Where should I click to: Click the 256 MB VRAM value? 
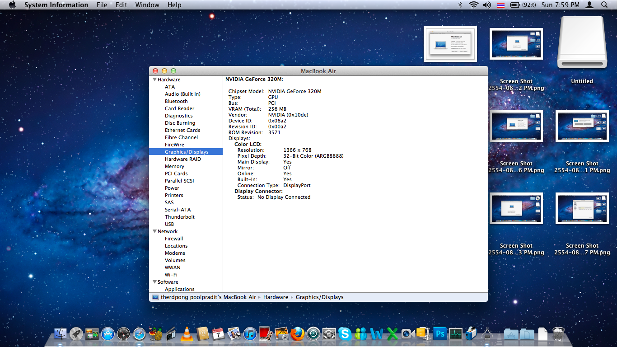(277, 109)
